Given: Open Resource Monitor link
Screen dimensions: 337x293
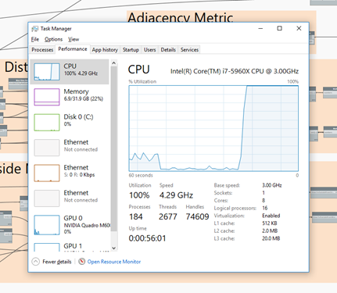Looking at the screenshot, I should (x=114, y=262).
